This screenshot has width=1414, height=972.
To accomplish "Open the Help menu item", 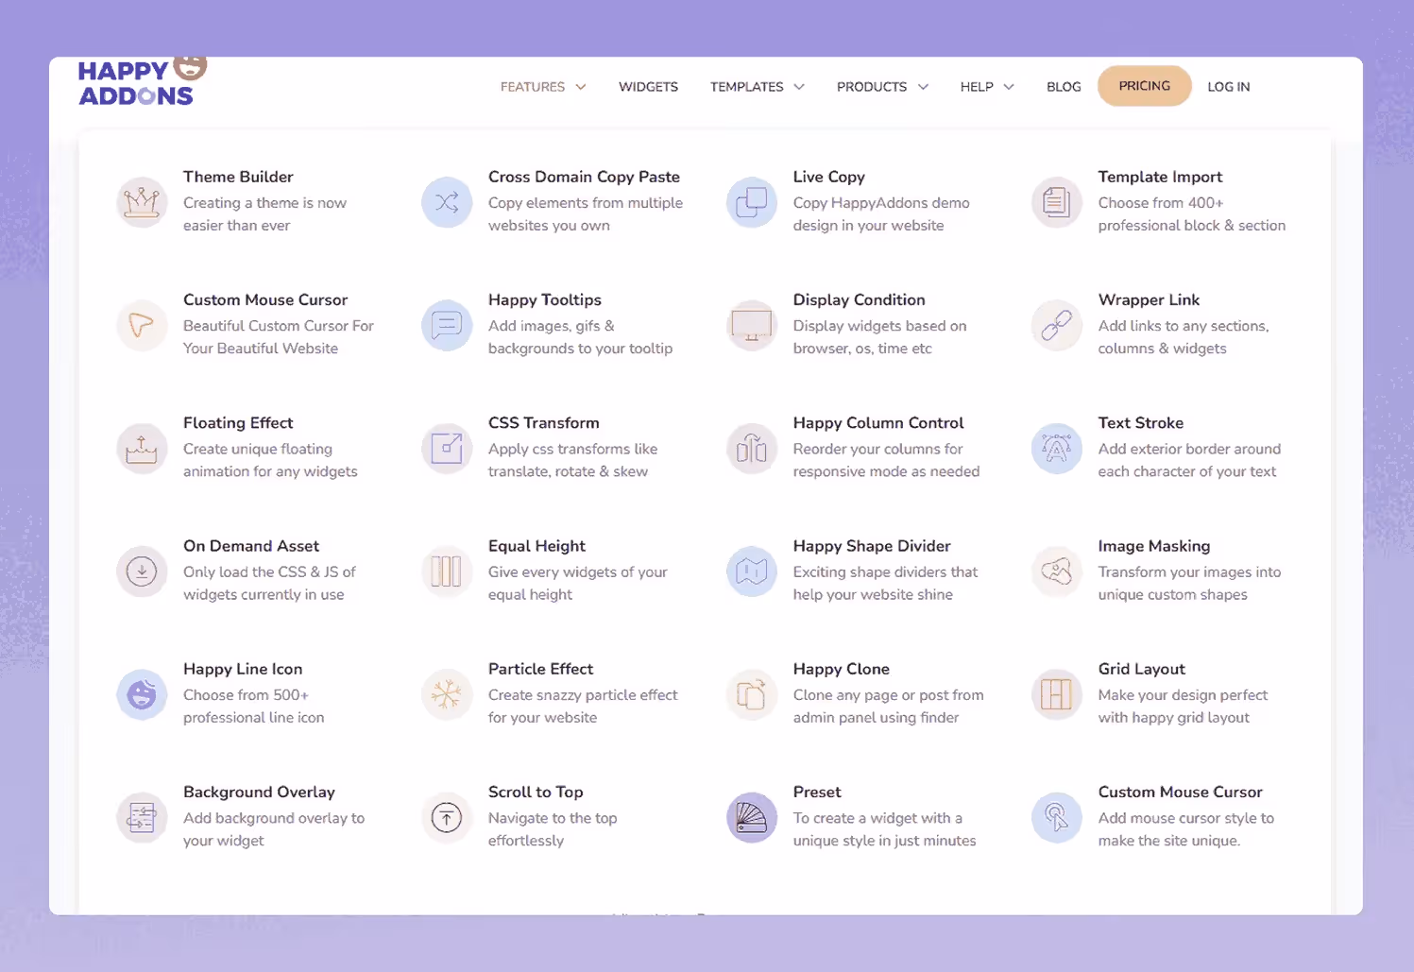I will (977, 87).
